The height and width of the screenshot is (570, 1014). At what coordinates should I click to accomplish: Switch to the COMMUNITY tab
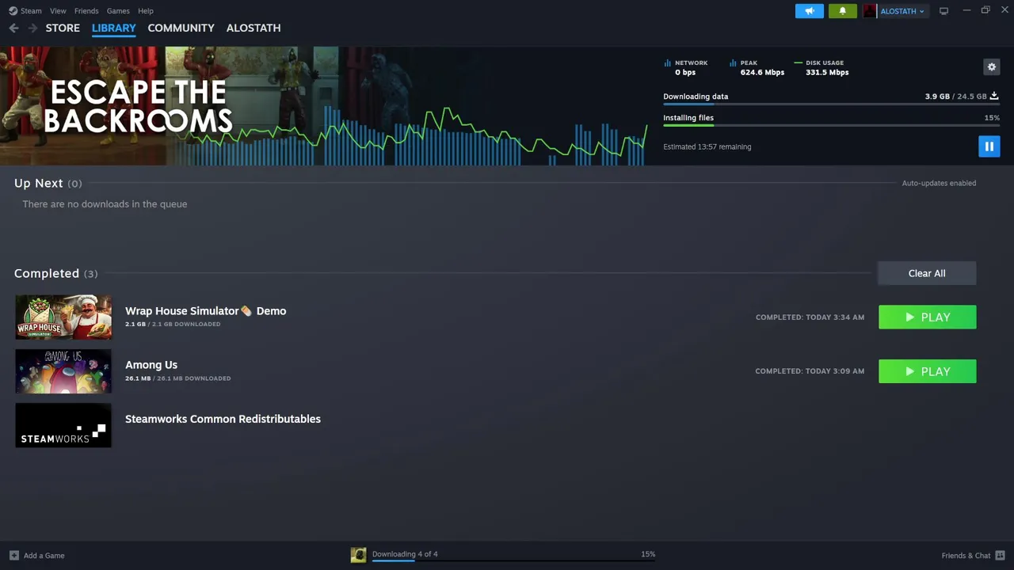[x=181, y=28]
